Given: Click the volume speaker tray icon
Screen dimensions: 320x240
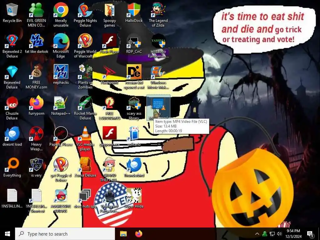Looking at the screenshot, I should point(279,234).
